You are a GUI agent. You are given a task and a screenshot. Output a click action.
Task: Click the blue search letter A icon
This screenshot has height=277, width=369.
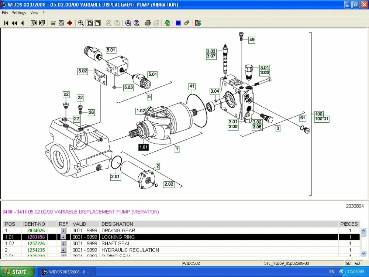[128, 23]
